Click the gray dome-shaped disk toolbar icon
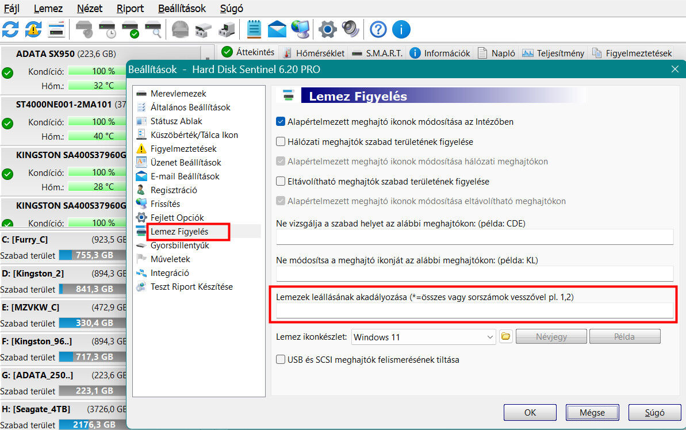 tap(180, 29)
